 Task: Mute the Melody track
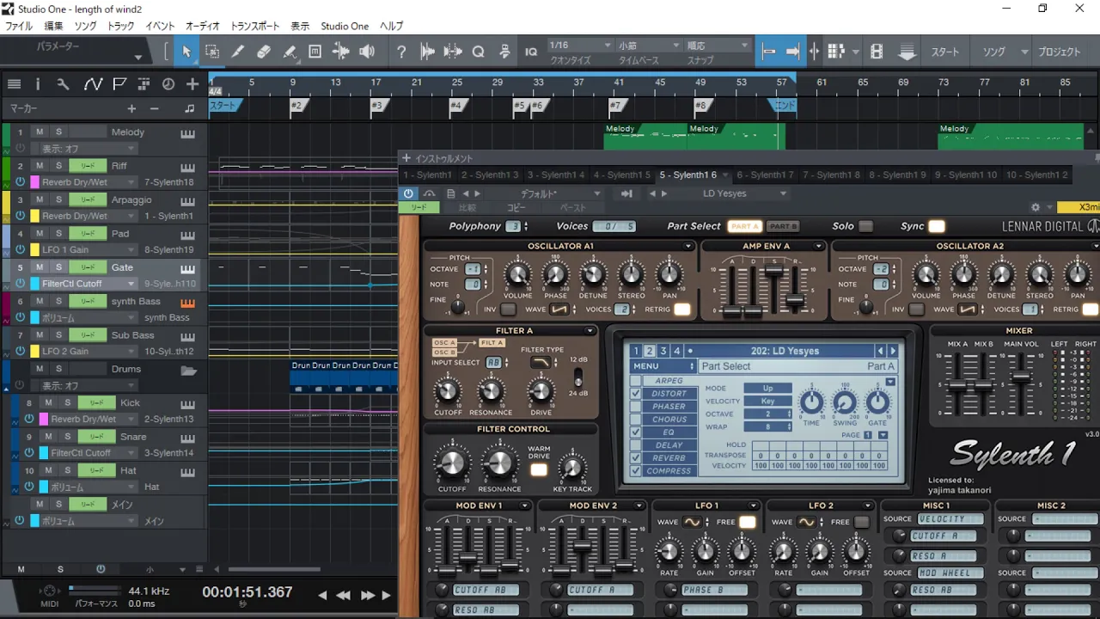[40, 132]
